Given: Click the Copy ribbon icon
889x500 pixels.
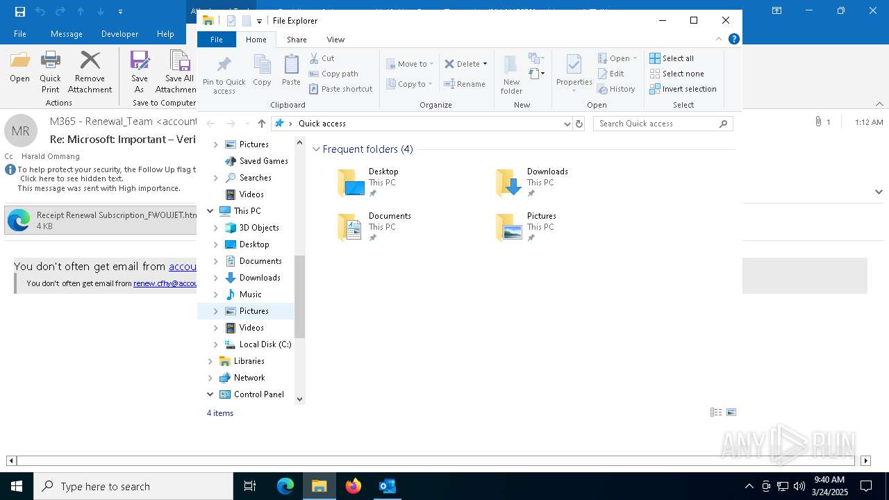Looking at the screenshot, I should (262, 71).
